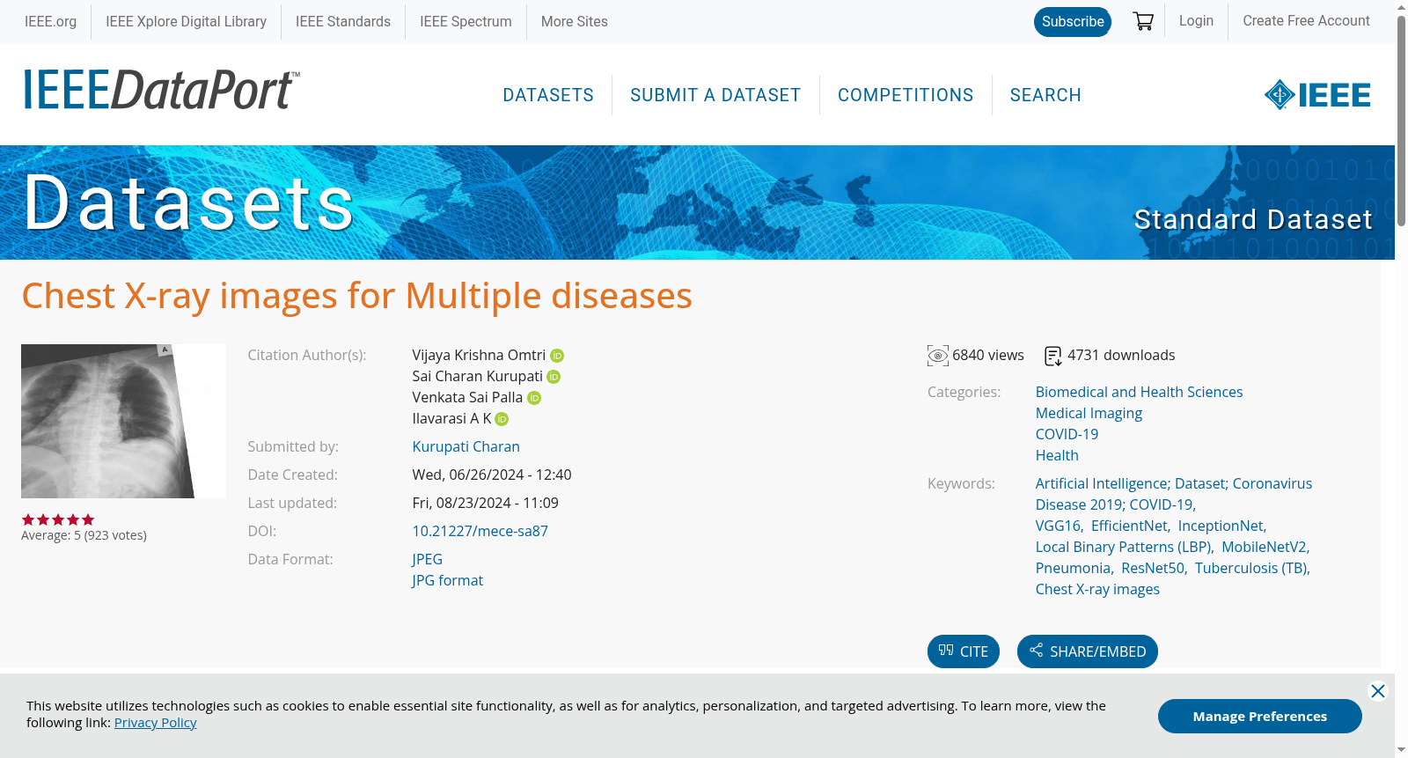Open the Health category

[x=1057, y=456]
